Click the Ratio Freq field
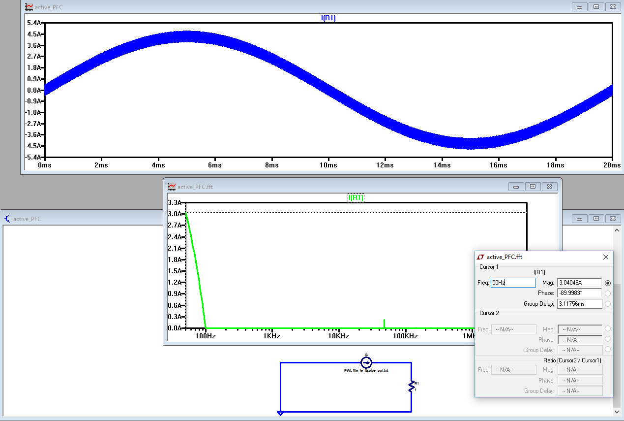Viewport: 624px width, 421px height. coord(513,370)
